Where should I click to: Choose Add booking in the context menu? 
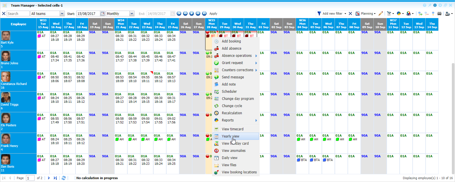tap(231, 41)
